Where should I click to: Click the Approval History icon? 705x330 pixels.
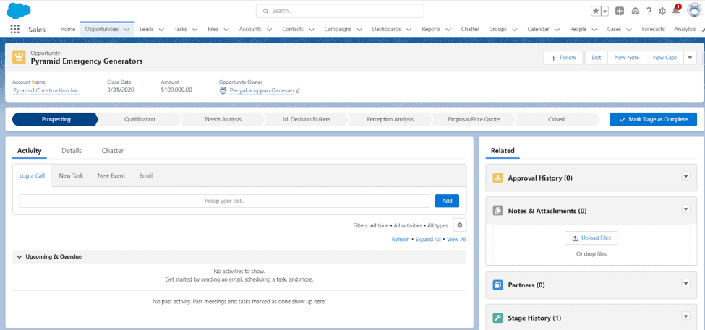[497, 178]
